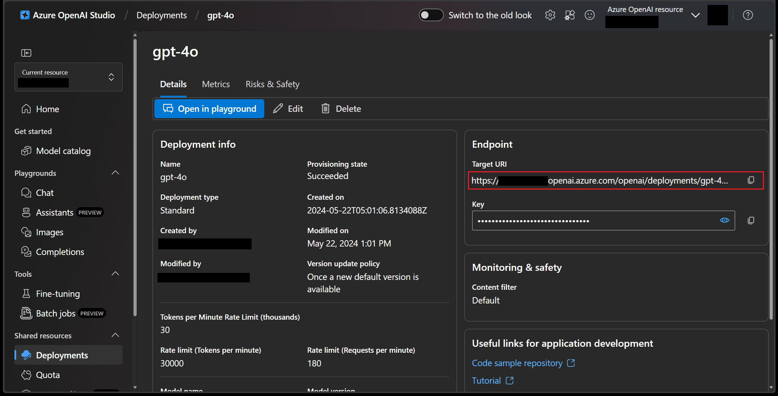Copy the Target URI endpoint
The image size is (778, 396).
pos(751,180)
